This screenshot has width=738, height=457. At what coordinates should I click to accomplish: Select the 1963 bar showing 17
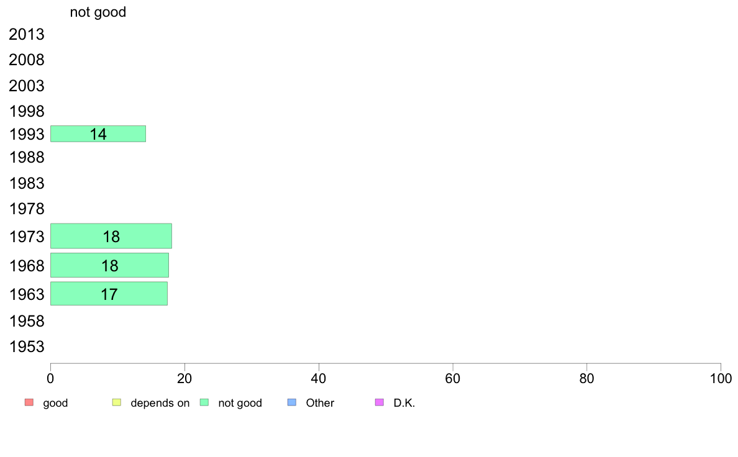coord(109,294)
